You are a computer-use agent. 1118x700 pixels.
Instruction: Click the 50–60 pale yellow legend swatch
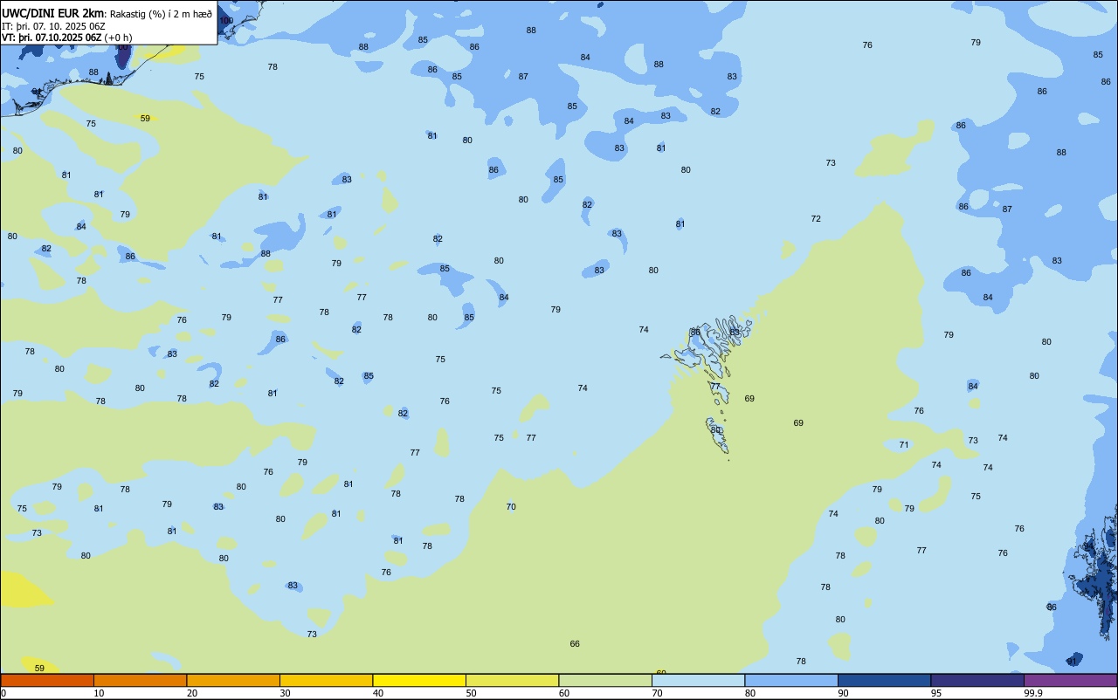tap(512, 680)
